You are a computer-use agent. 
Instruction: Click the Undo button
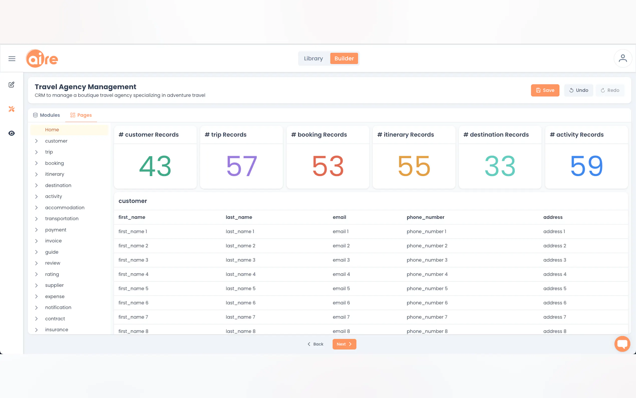click(x=578, y=90)
